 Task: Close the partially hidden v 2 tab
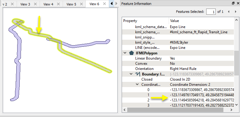[x=12, y=4]
